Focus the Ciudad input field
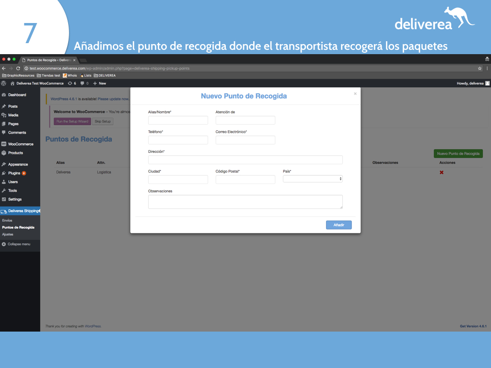491x368 pixels. coord(178,179)
